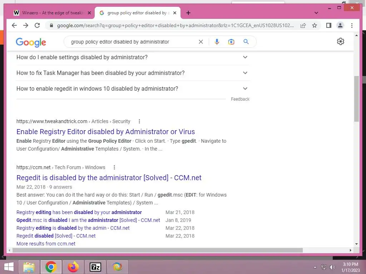The height and width of the screenshot is (274, 366).
Task: Open Chrome three-dot menu
Action: [x=352, y=25]
